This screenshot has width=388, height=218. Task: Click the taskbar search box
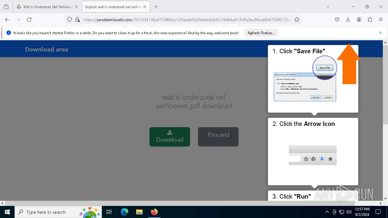tap(59, 212)
